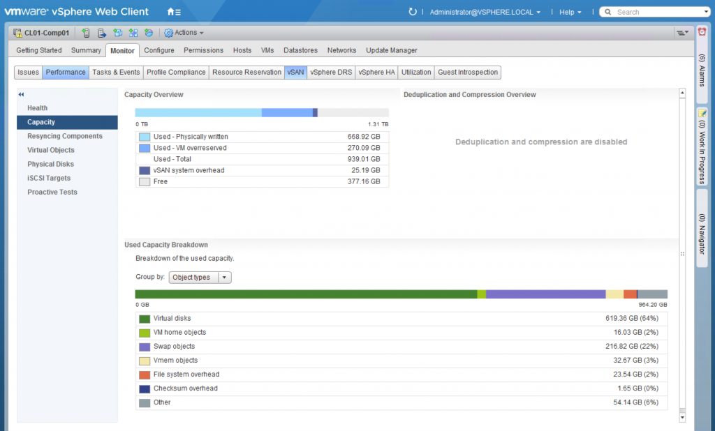Screen dimensions: 715x431
Task: Switch to the Configure tab
Action: 159,50
